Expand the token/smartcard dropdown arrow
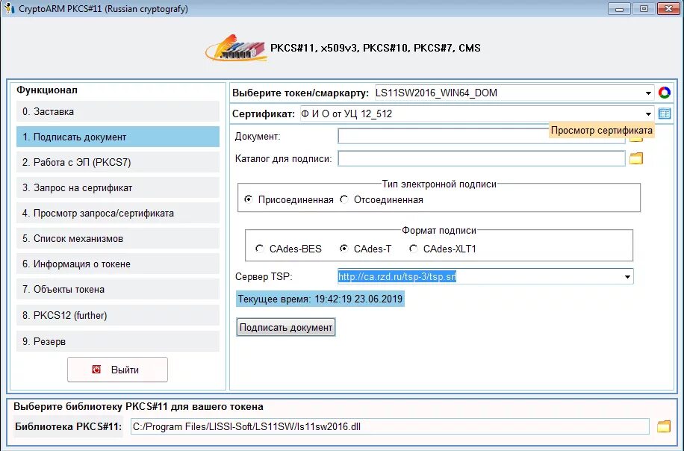 pos(648,93)
